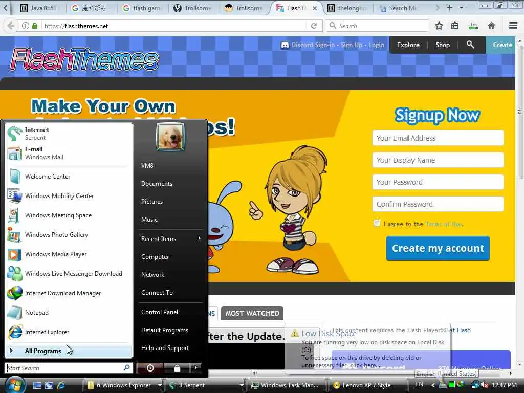Click the dog user account picture
524x393 pixels.
(x=170, y=136)
